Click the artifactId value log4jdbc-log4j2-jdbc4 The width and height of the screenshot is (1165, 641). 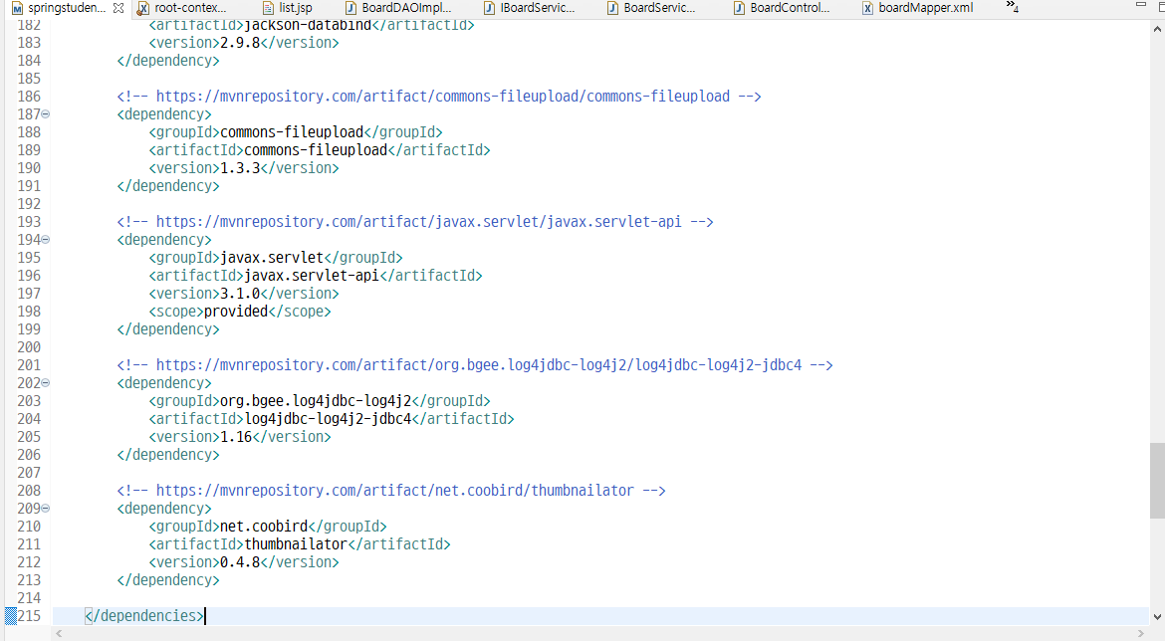[x=328, y=419]
